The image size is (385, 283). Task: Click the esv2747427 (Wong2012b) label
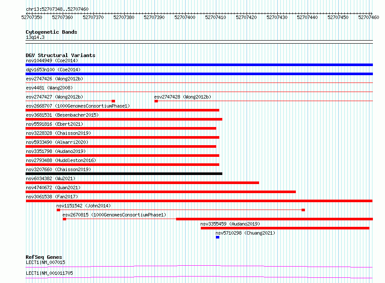point(55,97)
